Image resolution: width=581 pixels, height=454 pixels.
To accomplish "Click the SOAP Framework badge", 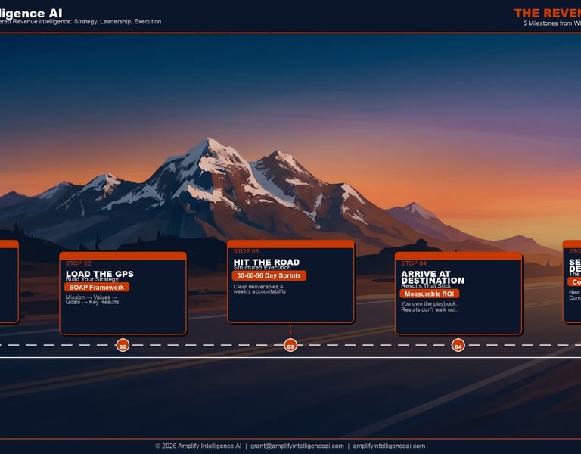I will coord(97,288).
